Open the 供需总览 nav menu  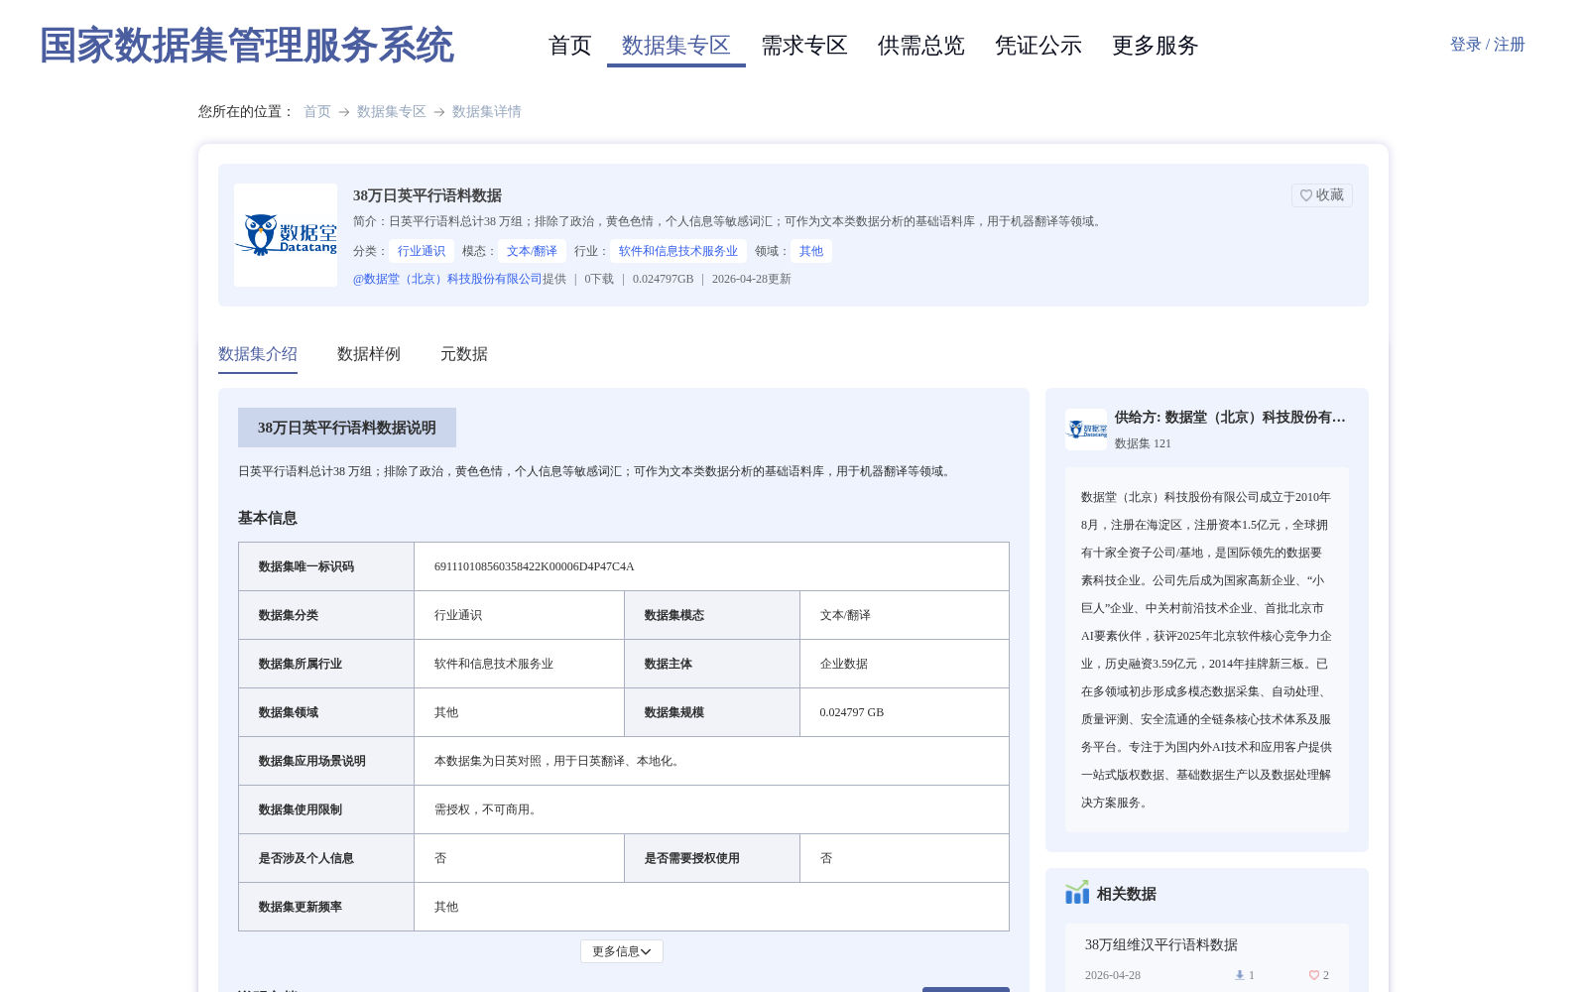pos(921,46)
